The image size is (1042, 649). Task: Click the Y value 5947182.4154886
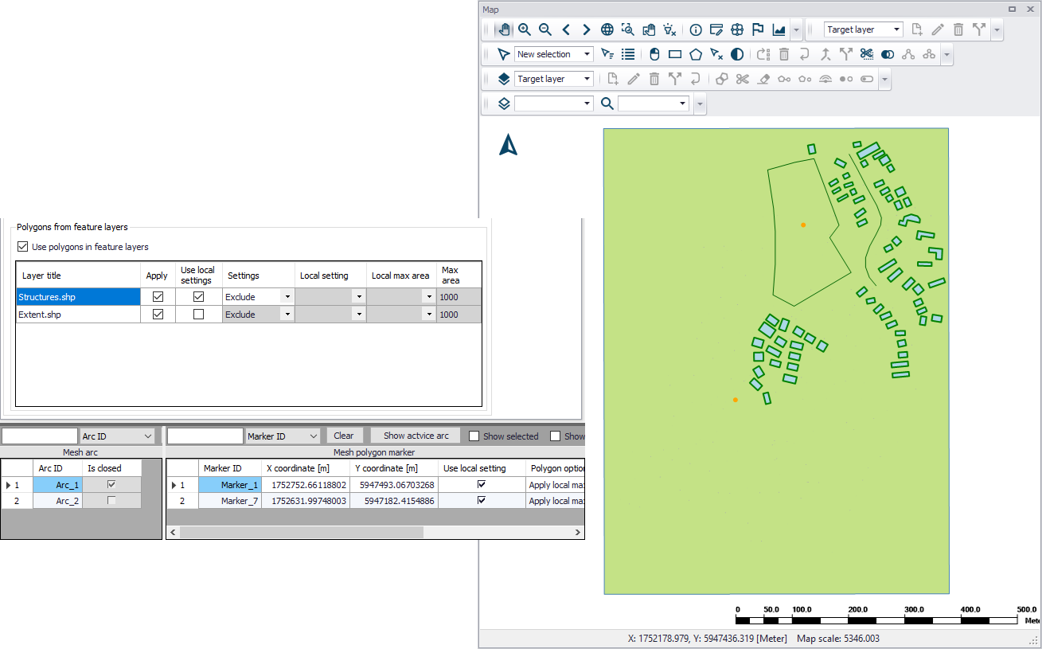tap(394, 501)
